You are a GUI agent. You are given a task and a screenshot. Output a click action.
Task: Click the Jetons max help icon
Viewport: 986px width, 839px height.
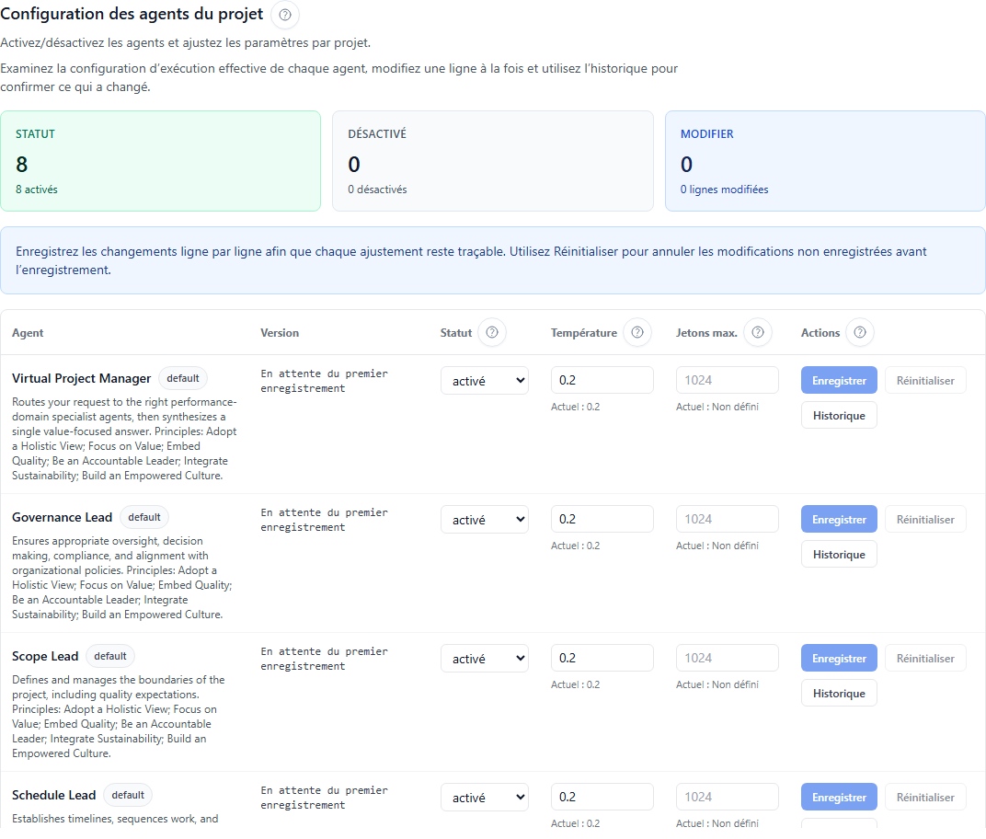click(x=757, y=332)
